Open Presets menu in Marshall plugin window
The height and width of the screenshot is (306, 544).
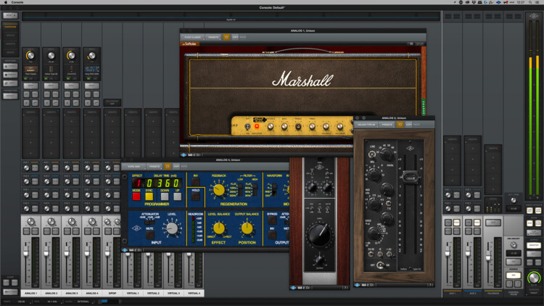(x=213, y=37)
